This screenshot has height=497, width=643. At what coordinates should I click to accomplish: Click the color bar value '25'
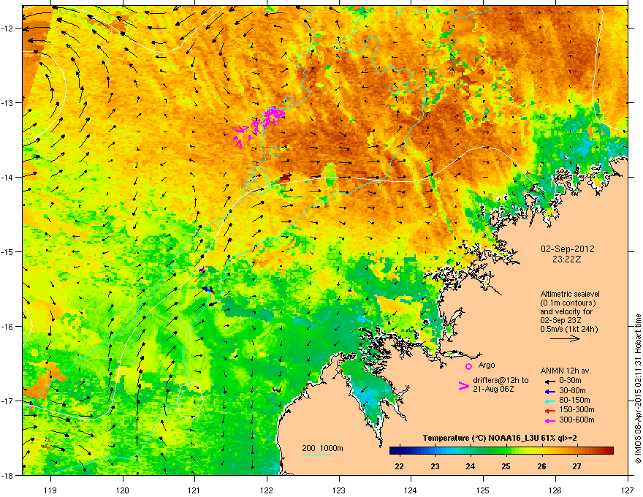click(506, 466)
